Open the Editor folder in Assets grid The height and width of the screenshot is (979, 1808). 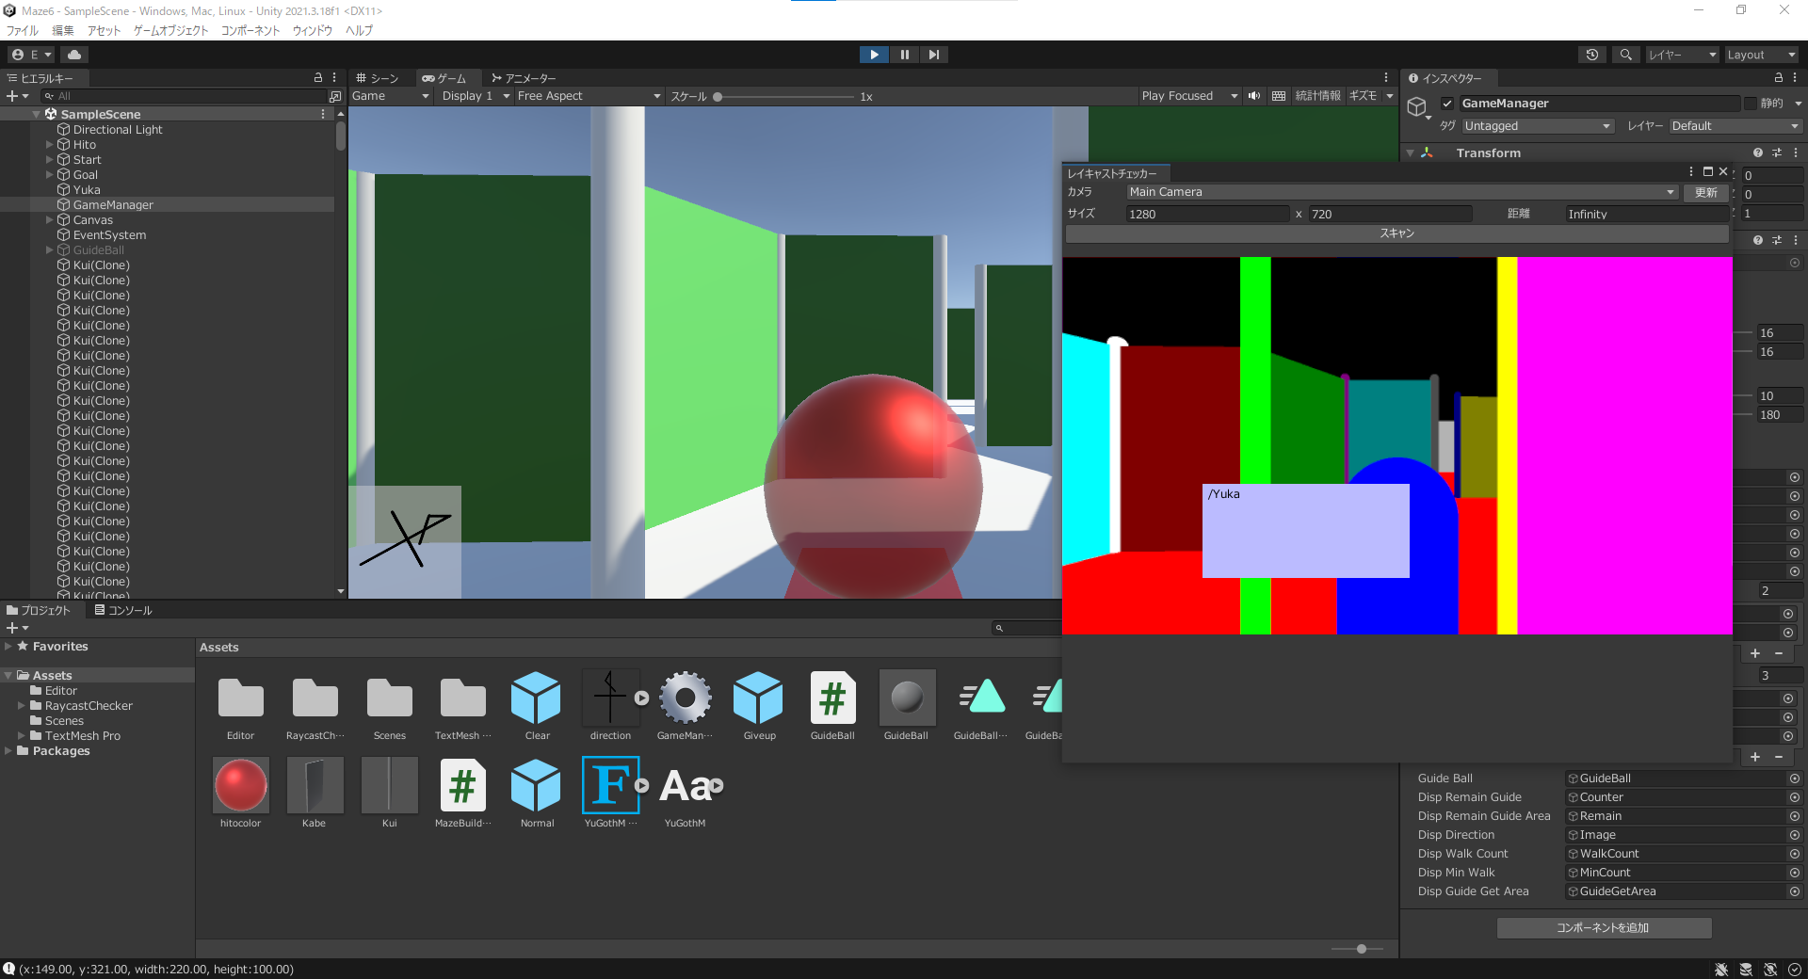[x=241, y=706]
